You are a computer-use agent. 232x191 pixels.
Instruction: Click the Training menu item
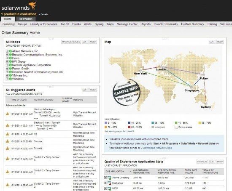click(212, 24)
